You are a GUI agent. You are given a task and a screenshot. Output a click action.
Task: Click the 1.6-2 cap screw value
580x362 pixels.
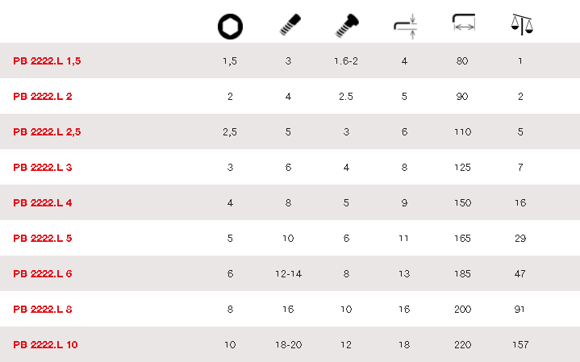point(346,61)
